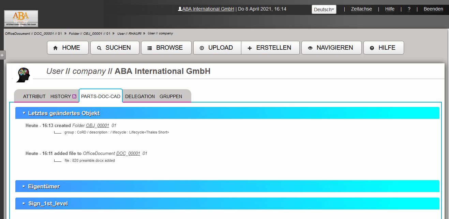Image resolution: width=449 pixels, height=219 pixels.
Task: Click the text 'file : 820 preamble.docx added'
Action: point(90,160)
